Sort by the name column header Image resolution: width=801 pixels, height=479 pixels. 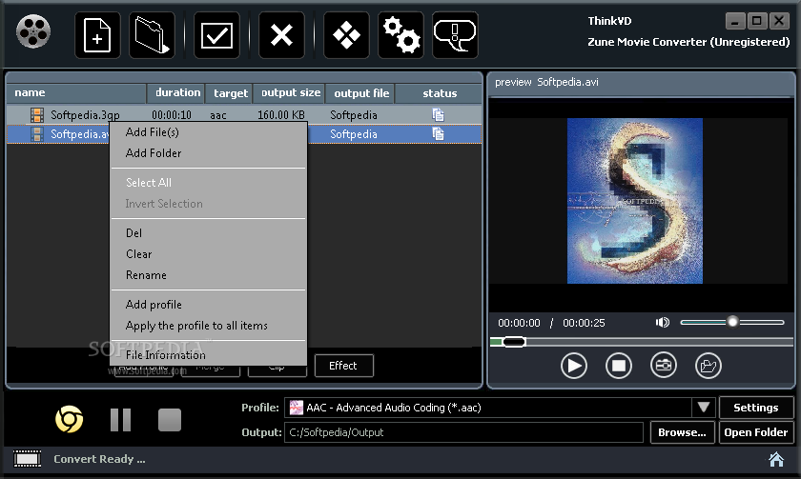(x=75, y=92)
